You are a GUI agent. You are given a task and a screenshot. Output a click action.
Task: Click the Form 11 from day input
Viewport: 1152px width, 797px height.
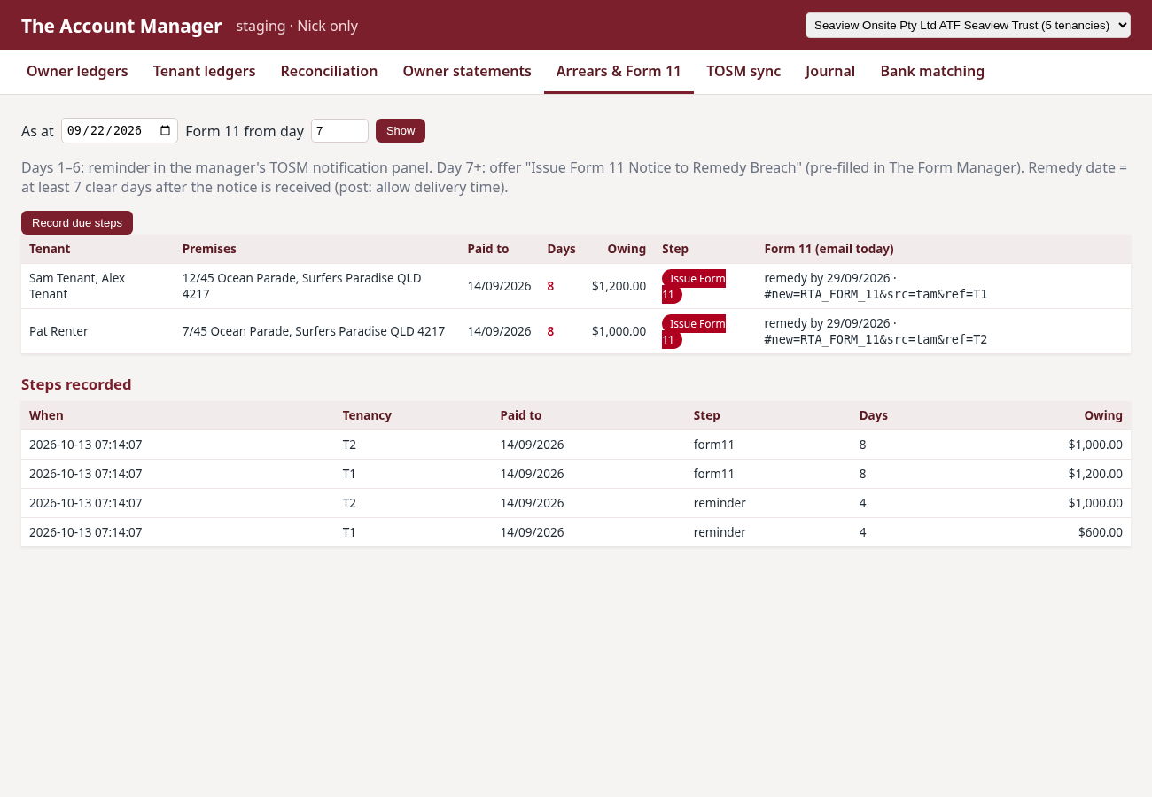click(339, 131)
